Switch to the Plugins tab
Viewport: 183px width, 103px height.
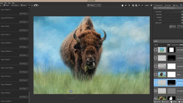6,5
